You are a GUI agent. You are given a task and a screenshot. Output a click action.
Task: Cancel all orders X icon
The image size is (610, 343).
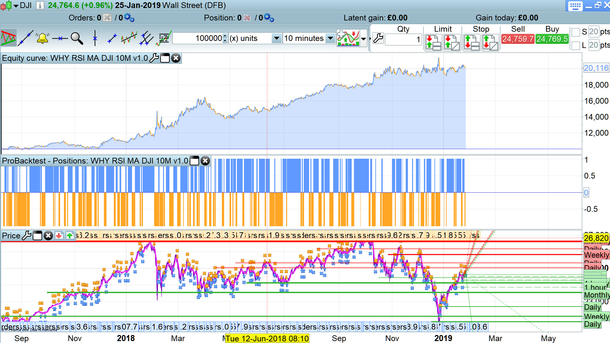tap(107, 18)
